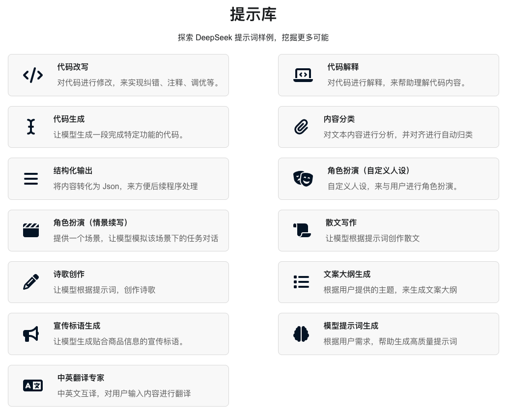Click the translation icon for 中英翻译专家
This screenshot has height=413, width=507.
click(32, 385)
